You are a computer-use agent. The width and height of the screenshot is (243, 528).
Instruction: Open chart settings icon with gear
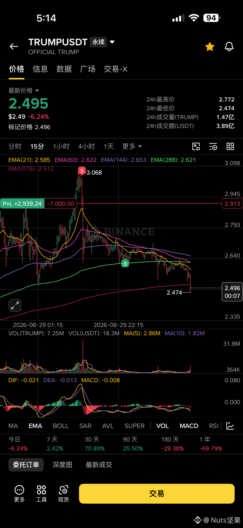tap(213, 146)
